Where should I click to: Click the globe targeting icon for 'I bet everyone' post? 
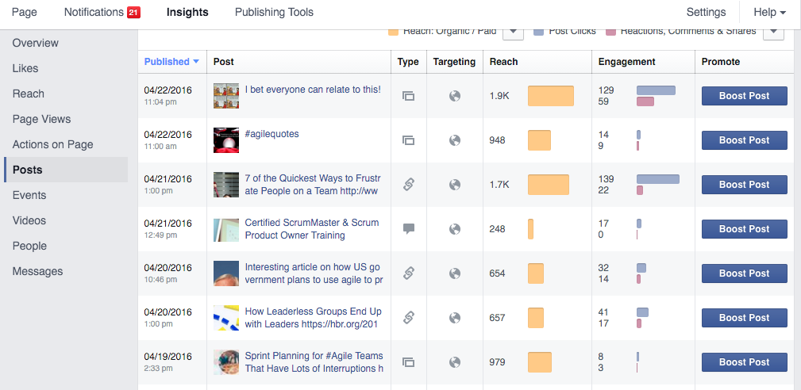pos(455,96)
